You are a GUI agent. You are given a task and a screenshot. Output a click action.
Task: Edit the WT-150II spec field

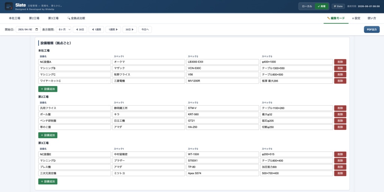tap(223, 154)
